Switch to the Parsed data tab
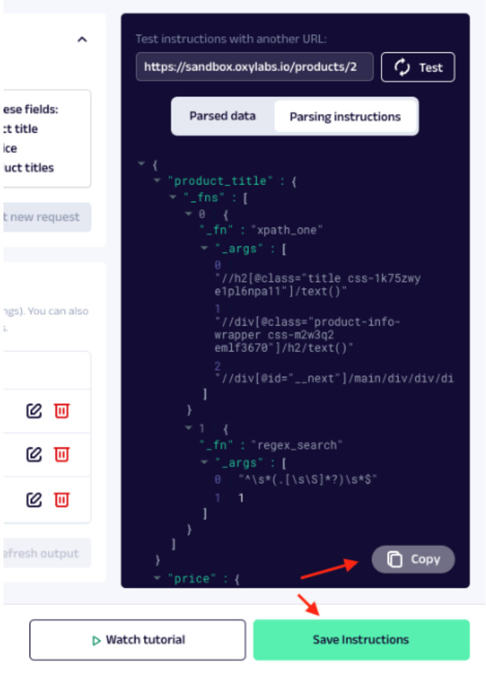This screenshot has height=678, width=486. [223, 116]
